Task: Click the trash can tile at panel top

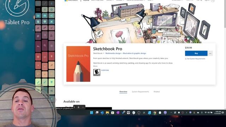Action: (x=52, y=4)
